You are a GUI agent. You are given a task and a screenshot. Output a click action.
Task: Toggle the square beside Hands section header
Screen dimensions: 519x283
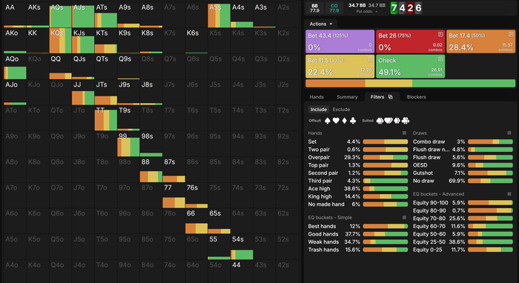(x=404, y=133)
